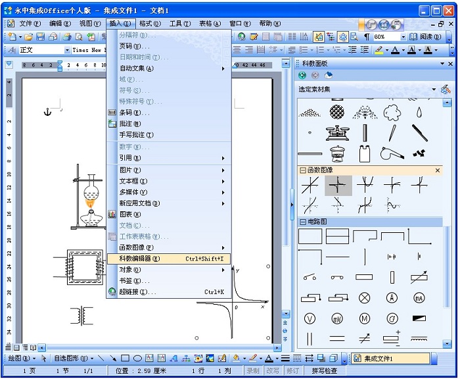The image size is (460, 379).
Task: Select the water droplet material icon
Action: (419, 113)
